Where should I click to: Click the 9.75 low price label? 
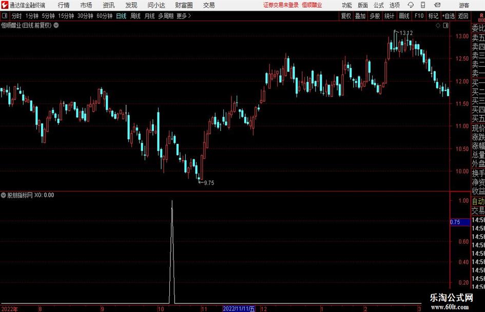click(209, 183)
